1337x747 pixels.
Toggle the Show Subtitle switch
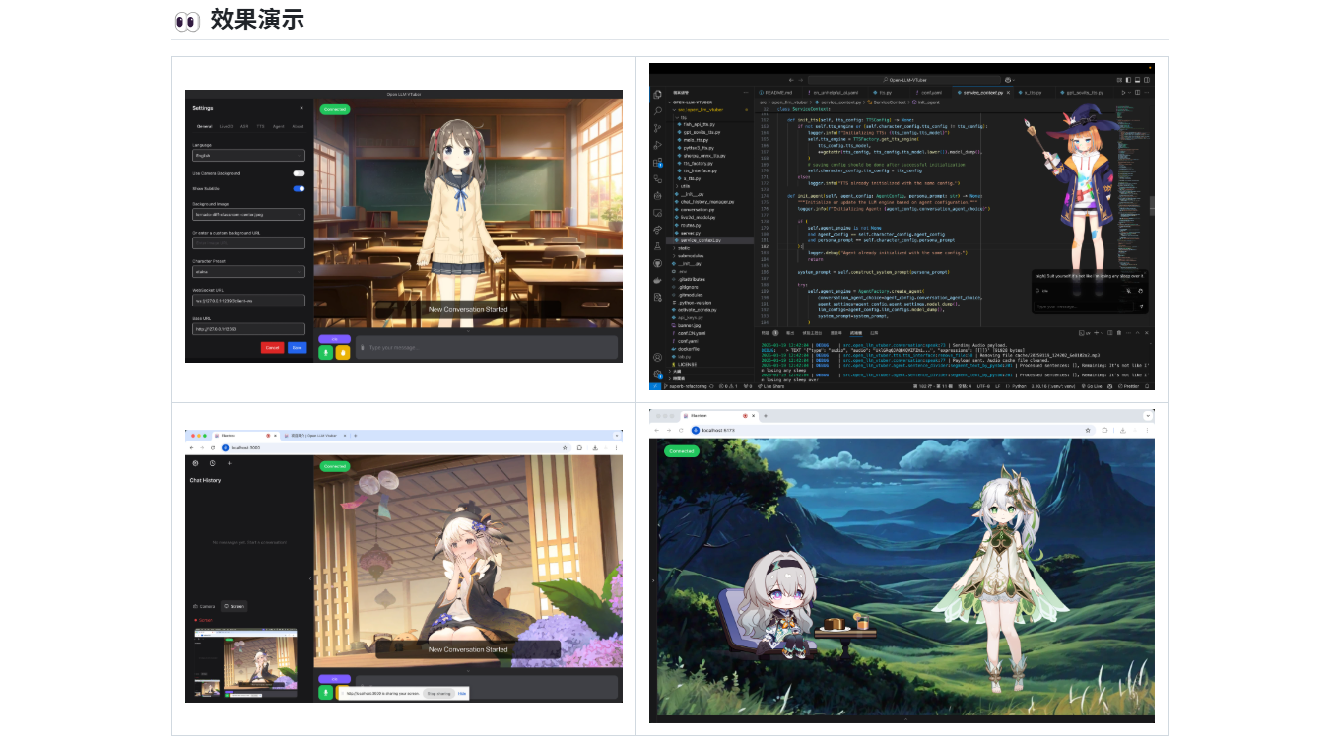tap(299, 188)
